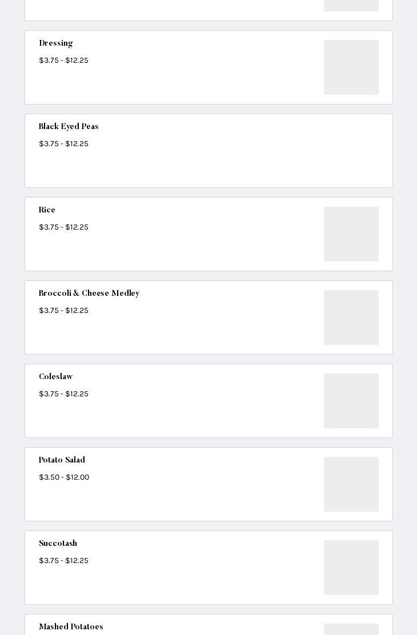
Task: Click the Coleslaw price range text
Action: (63, 394)
